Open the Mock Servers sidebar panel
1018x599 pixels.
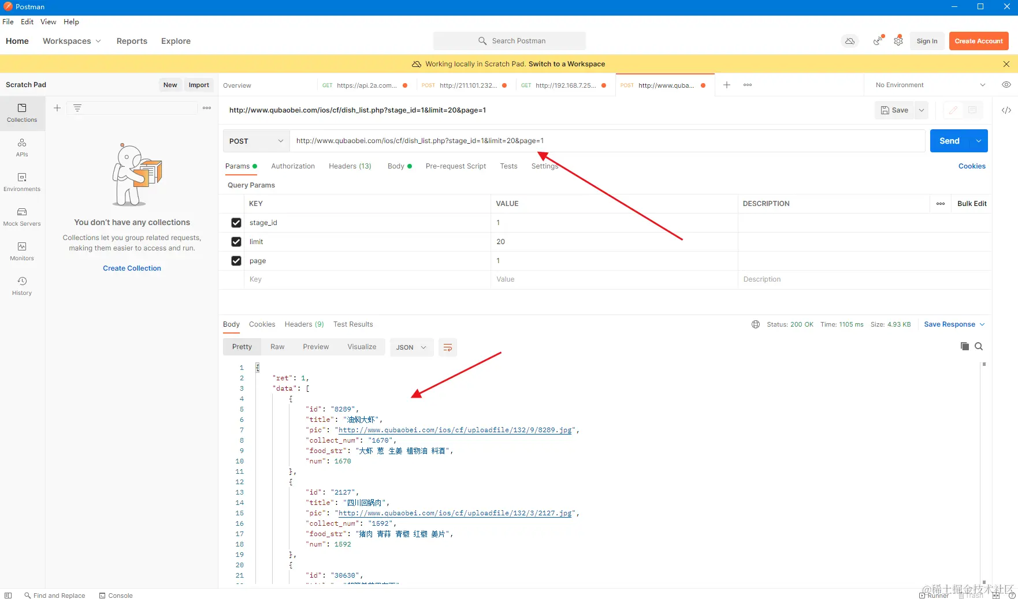tap(22, 217)
